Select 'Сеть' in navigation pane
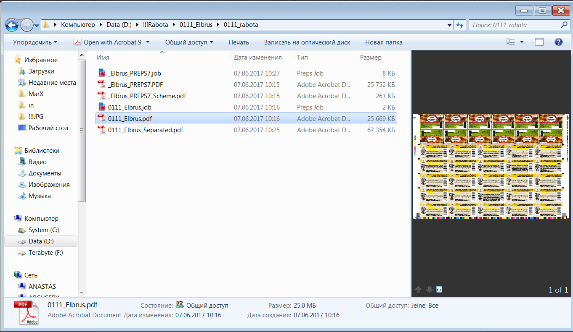 (31, 275)
